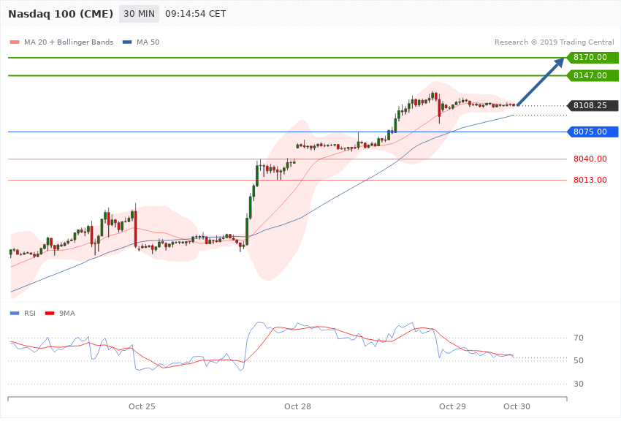The image size is (621, 421).
Task: Click the Oct 25 date axis label
Action: (x=142, y=406)
